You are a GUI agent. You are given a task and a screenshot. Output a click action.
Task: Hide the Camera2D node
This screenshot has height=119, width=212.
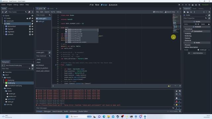pyautogui.click(x=32, y=21)
